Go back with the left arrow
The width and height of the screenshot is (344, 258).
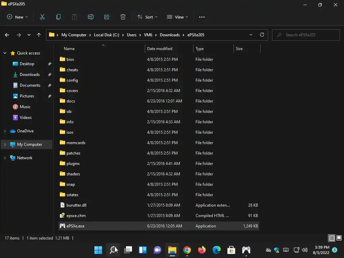point(7,35)
